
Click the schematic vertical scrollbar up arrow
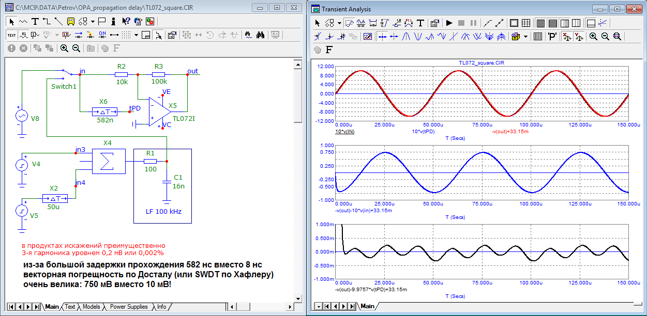297,64
